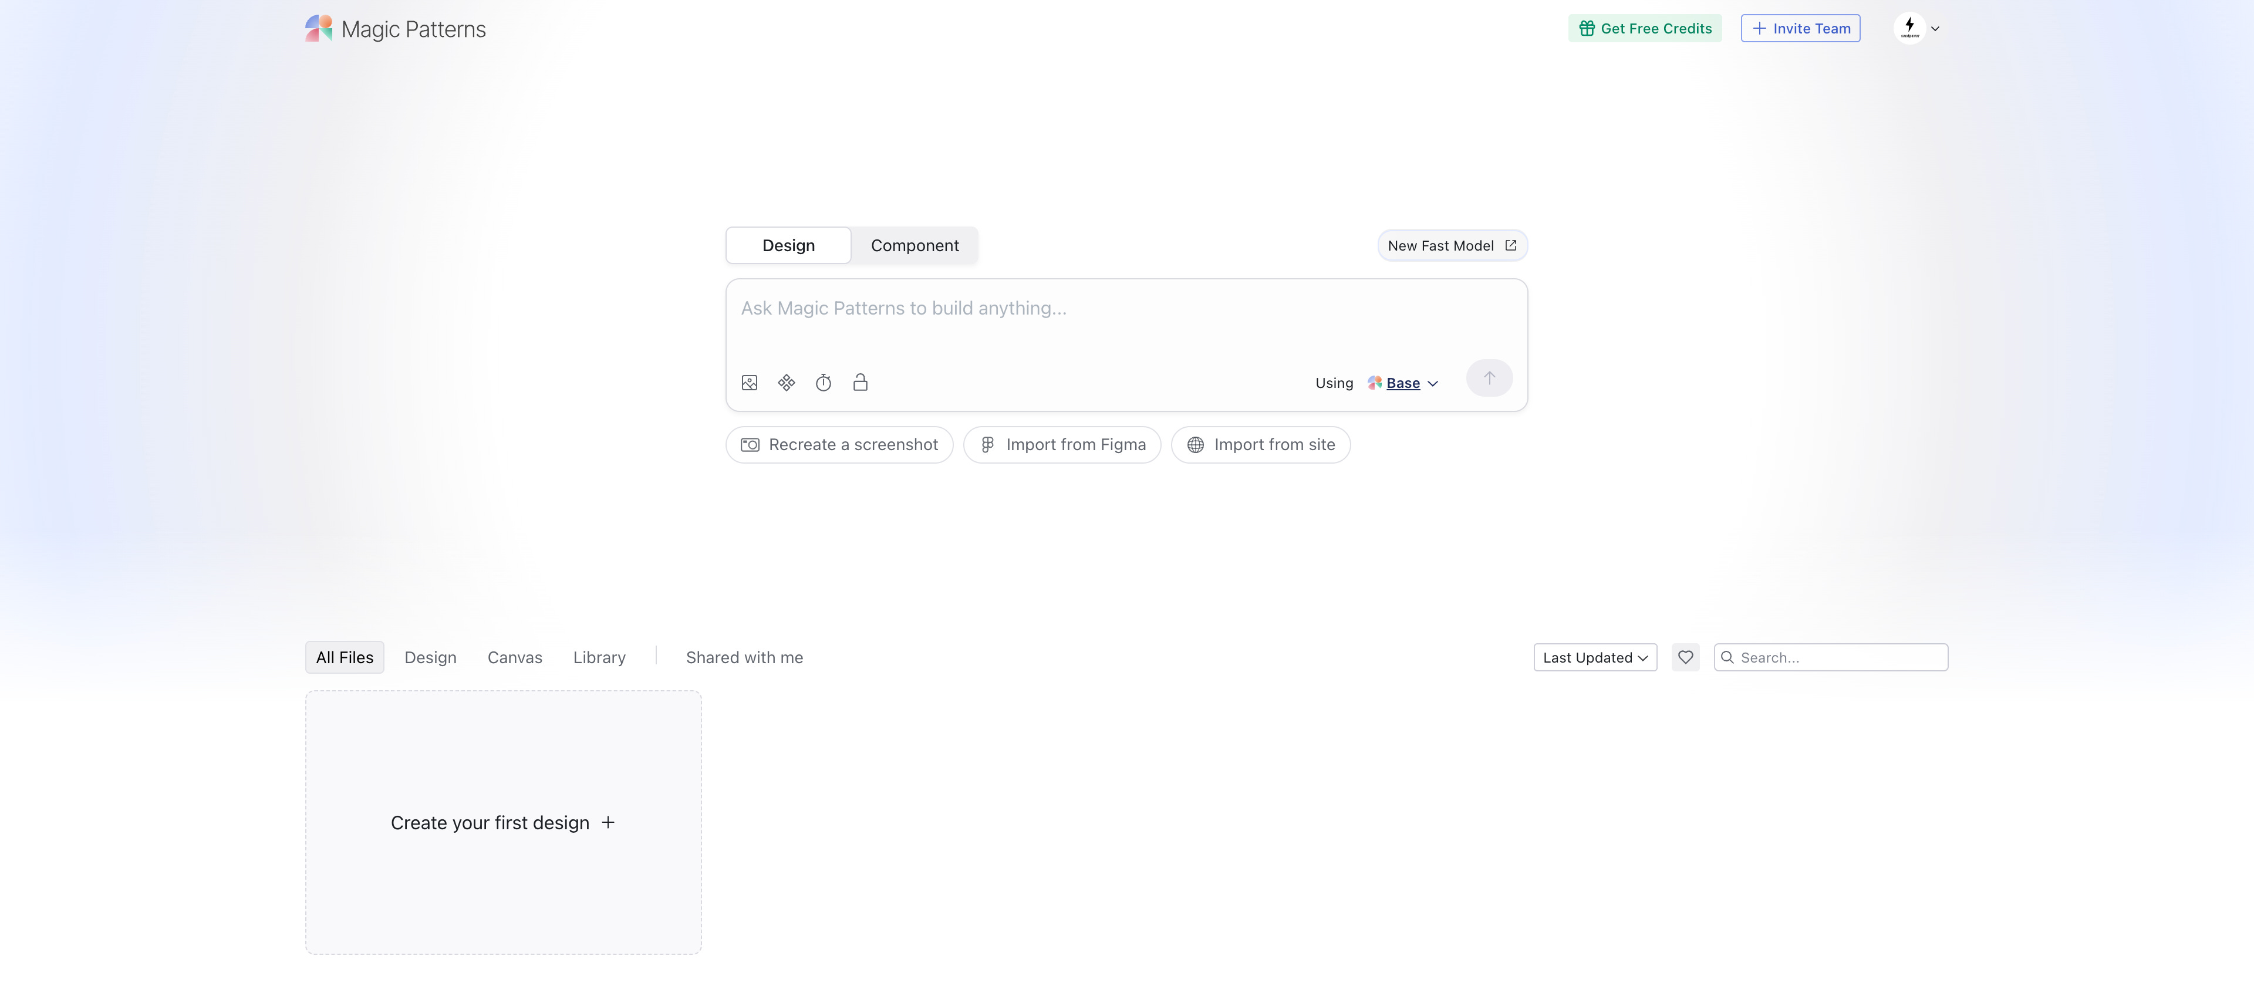2254x993 pixels.
Task: Click the components diamond-grid icon
Action: 786,382
